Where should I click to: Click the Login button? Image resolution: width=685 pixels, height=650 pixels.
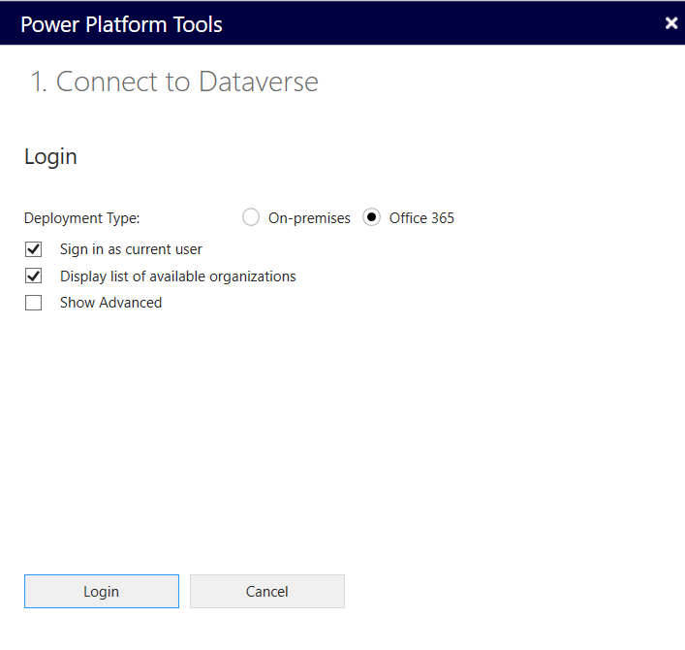(x=102, y=592)
